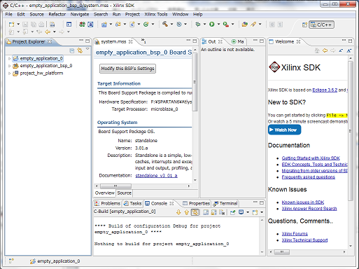
Task: Click the Clear Console icon
Action: pos(222,212)
